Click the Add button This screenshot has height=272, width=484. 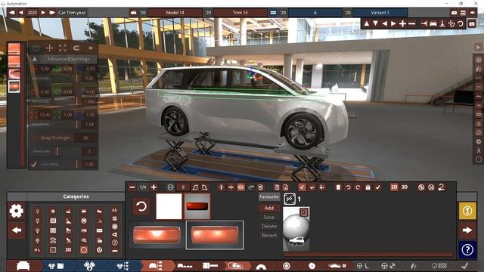coord(269,209)
